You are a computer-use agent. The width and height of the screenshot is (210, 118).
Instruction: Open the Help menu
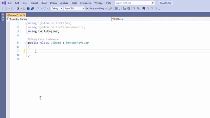point(109,3)
